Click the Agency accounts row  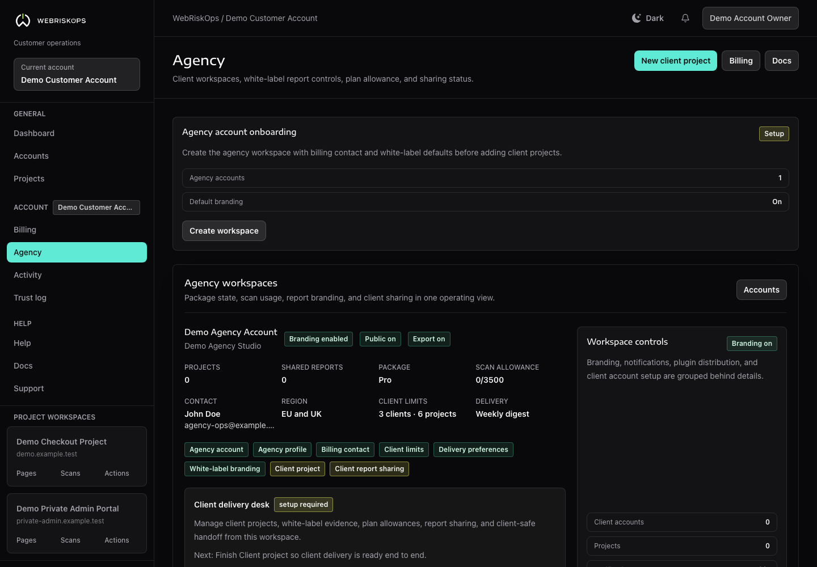coord(486,178)
